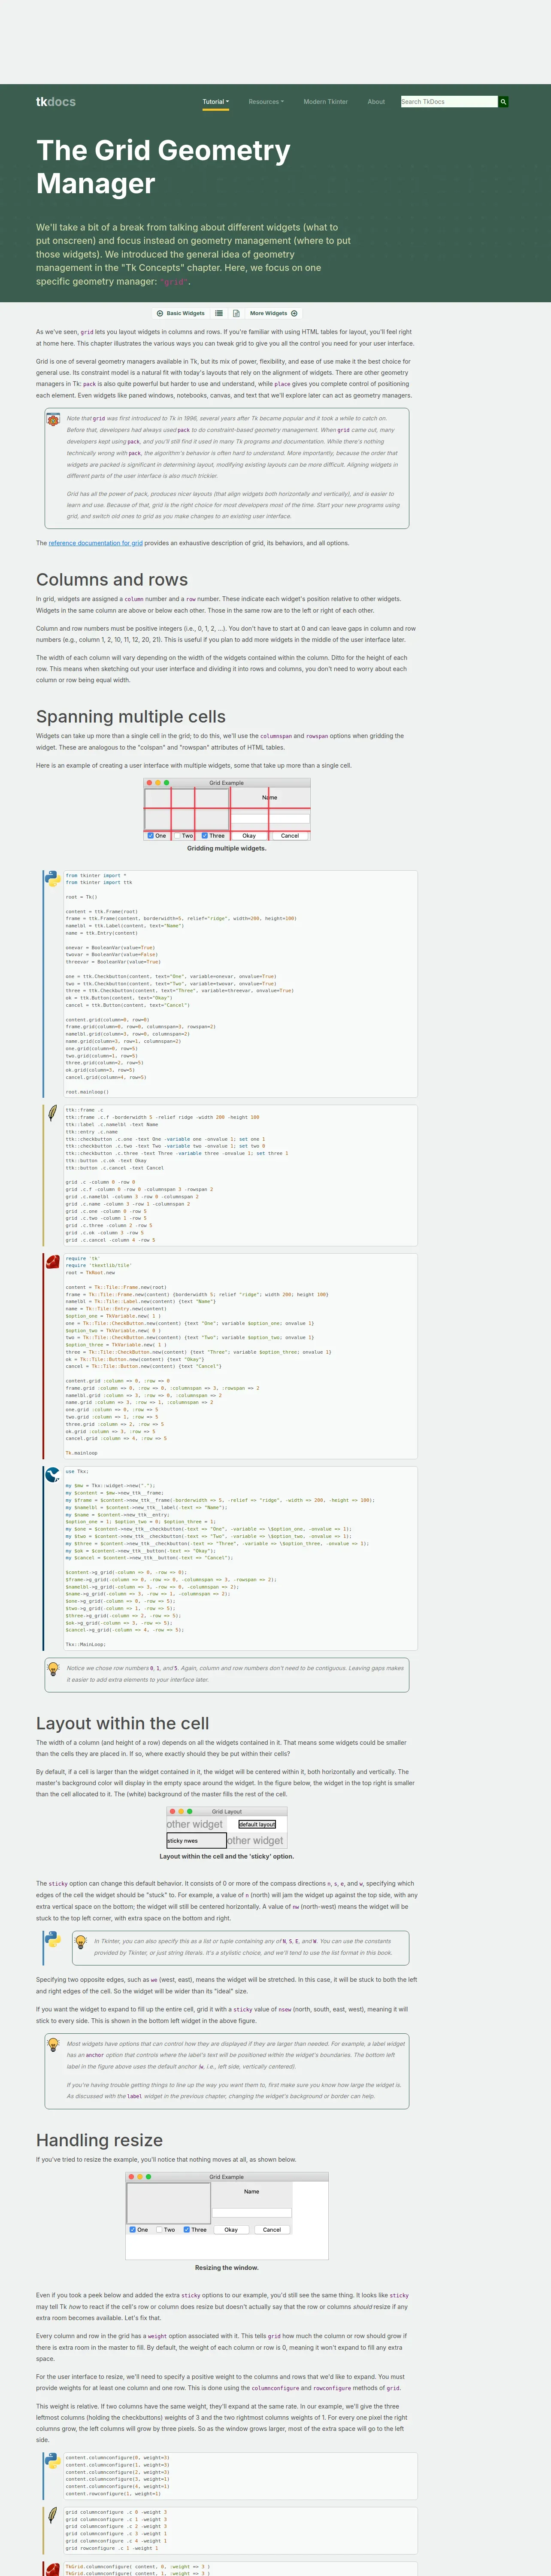Expand the Resources dropdown menu
551x2576 pixels.
(x=266, y=102)
